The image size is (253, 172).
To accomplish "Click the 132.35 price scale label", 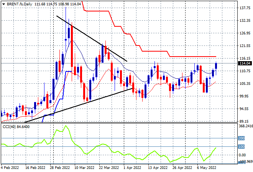I will pyautogui.click(x=245, y=21).
